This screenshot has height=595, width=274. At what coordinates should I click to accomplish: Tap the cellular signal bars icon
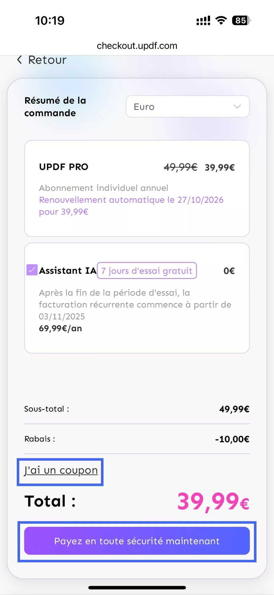point(203,21)
